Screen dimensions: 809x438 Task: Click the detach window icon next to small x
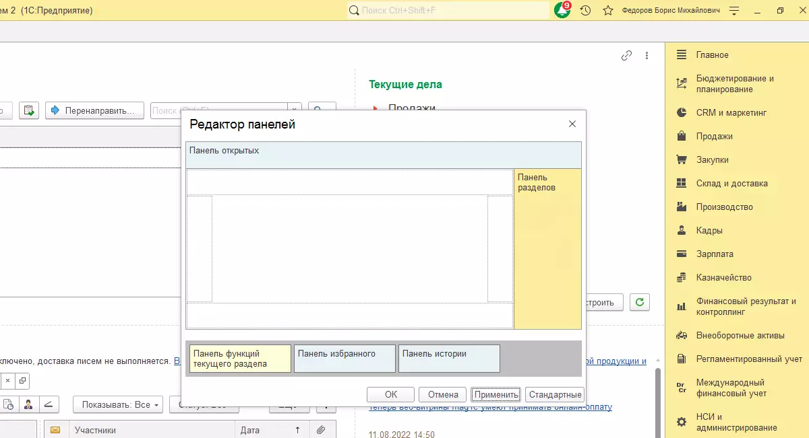point(23,381)
